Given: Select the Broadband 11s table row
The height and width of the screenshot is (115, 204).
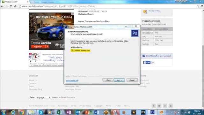Looking at the screenshot, I should tap(157, 33).
